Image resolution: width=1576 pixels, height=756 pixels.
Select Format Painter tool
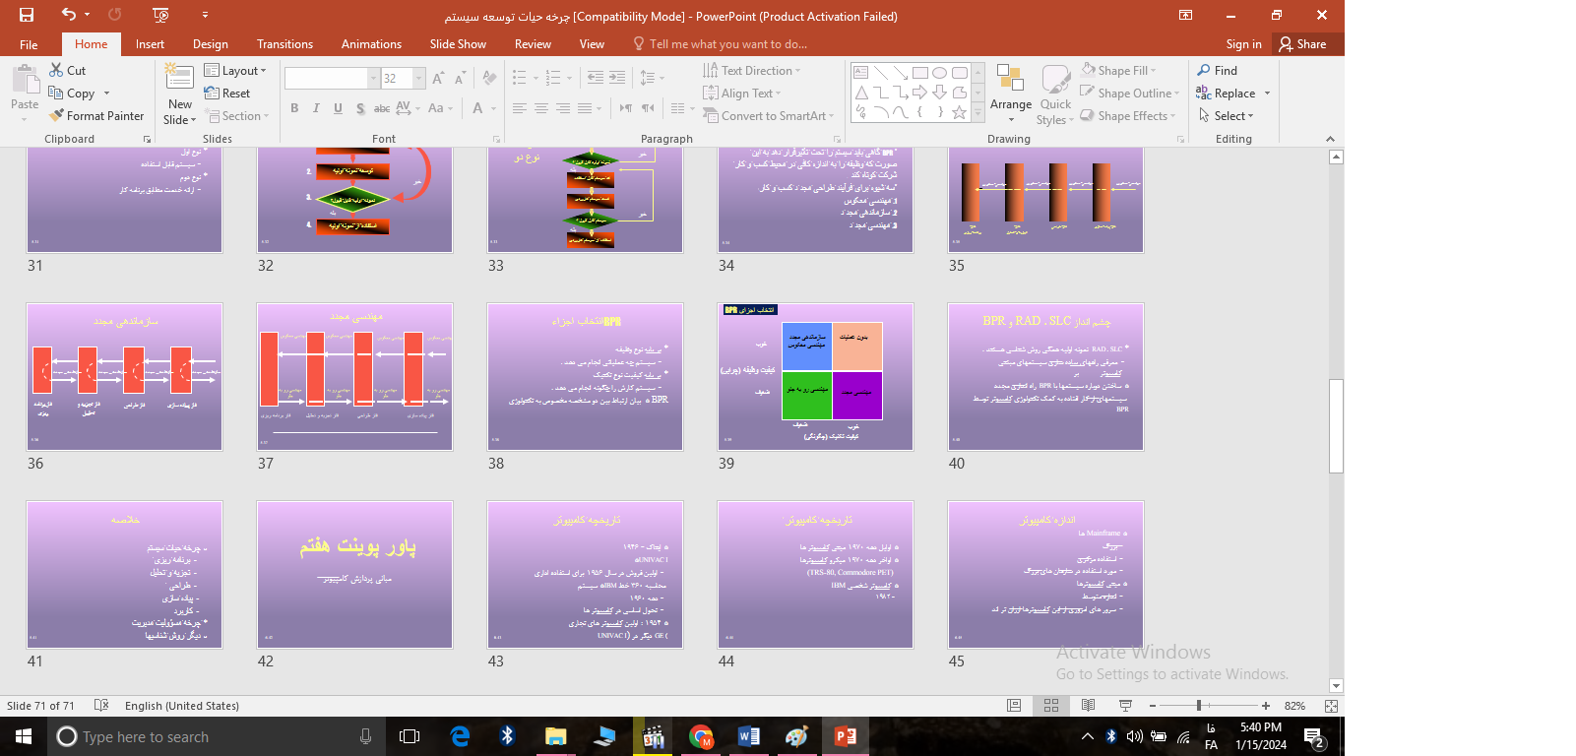[x=96, y=116]
